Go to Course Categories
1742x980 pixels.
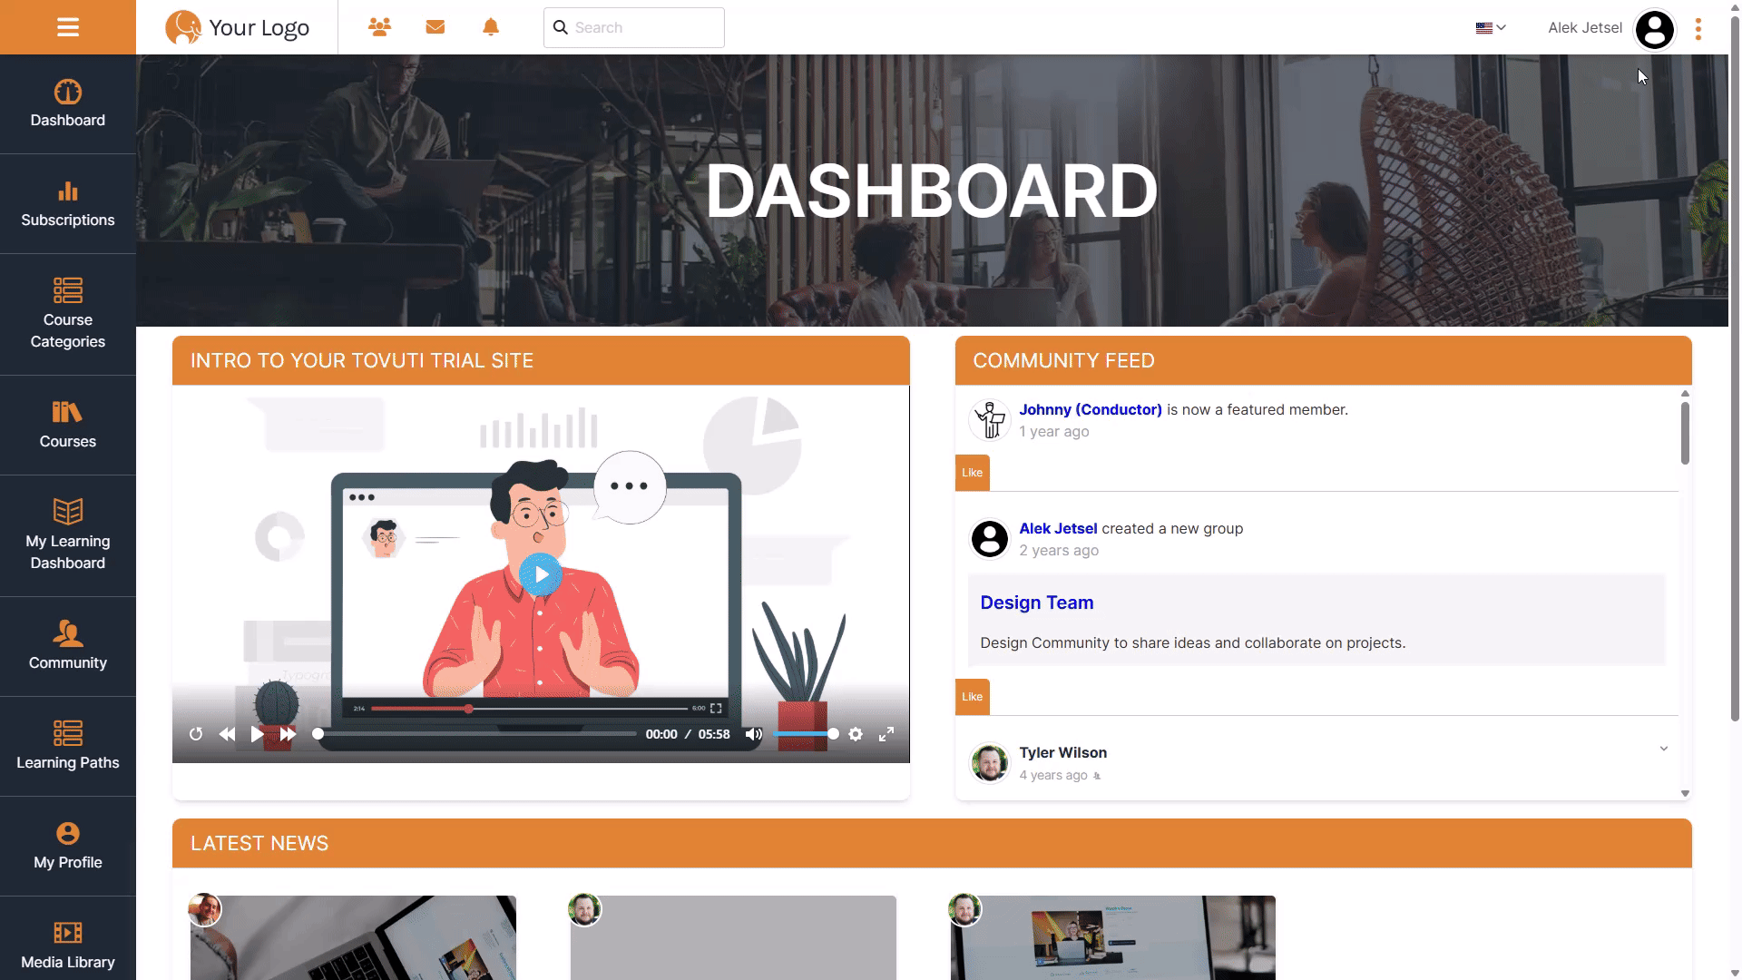pos(68,315)
